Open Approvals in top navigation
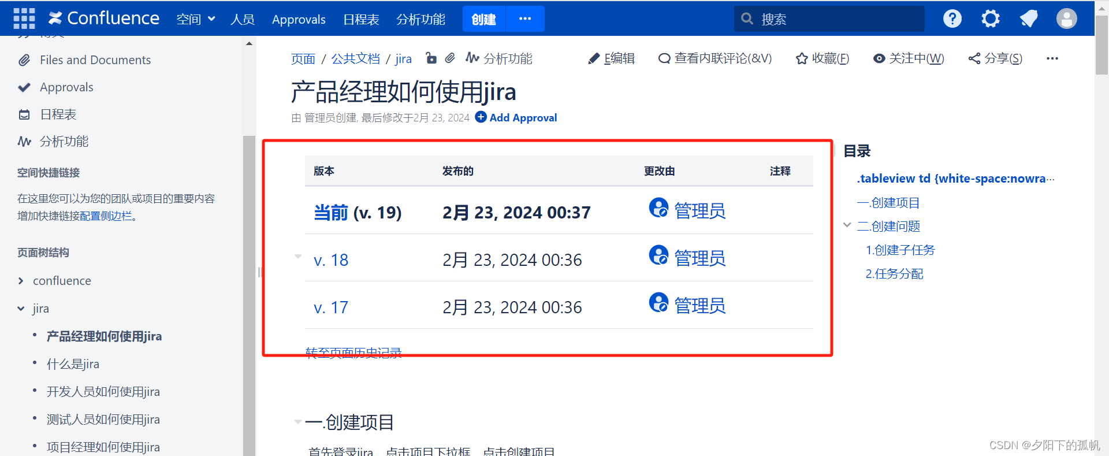This screenshot has width=1109, height=456. tap(299, 19)
